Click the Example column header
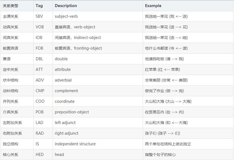Screen dimensions: 234x160 coord(153,6)
